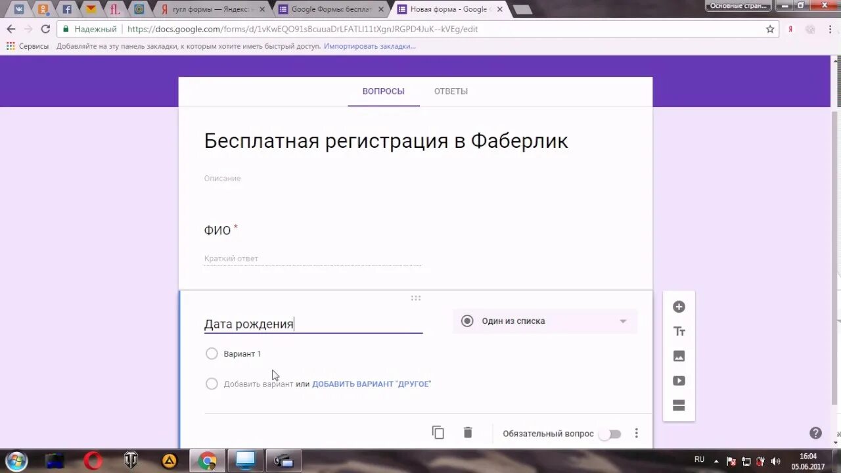Show hidden system tray icons
The height and width of the screenshot is (473, 841).
[716, 461]
